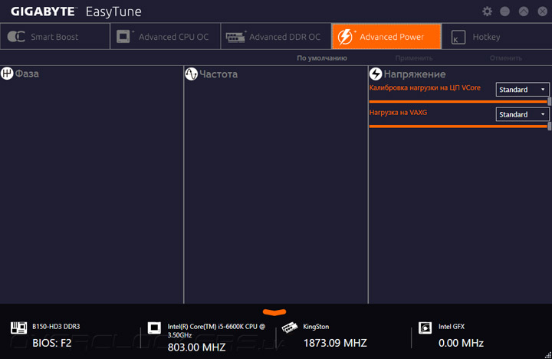Switch to the Smart Boost tab
552x359 pixels.
click(x=55, y=37)
